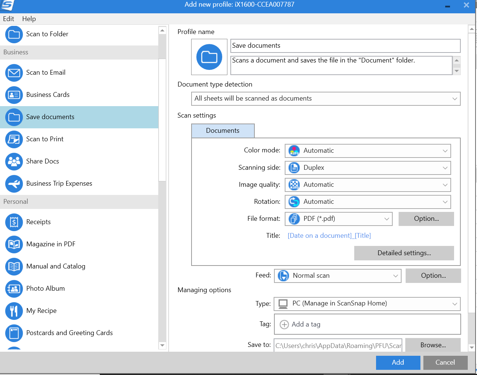Viewport: 477px width, 375px height.
Task: Click the Image quality automatic icon
Action: [294, 185]
